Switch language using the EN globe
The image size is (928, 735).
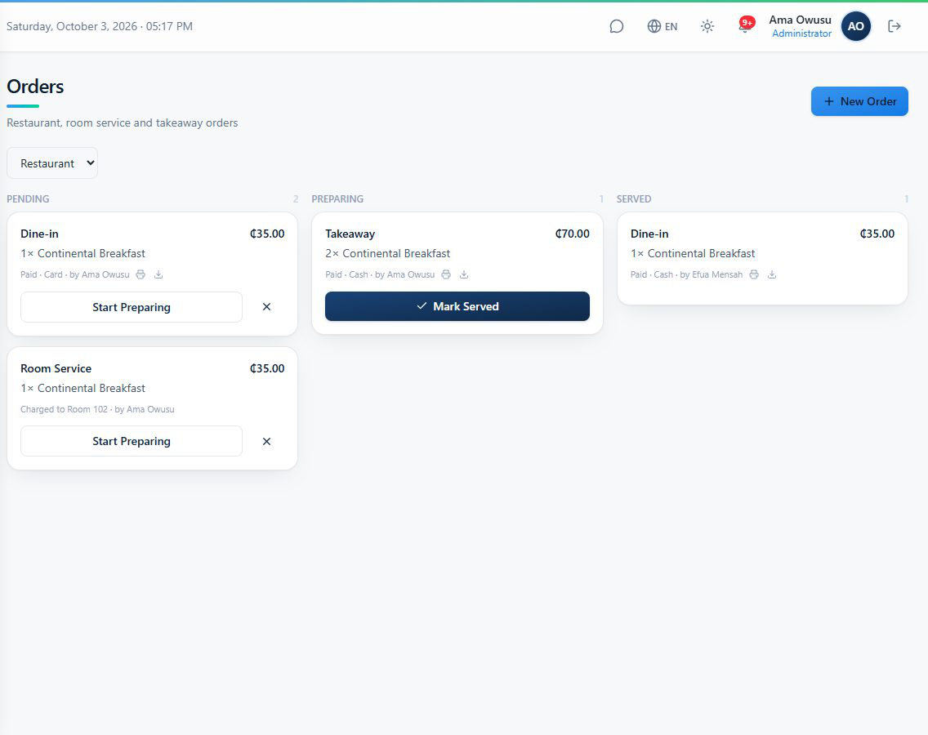[x=663, y=26]
